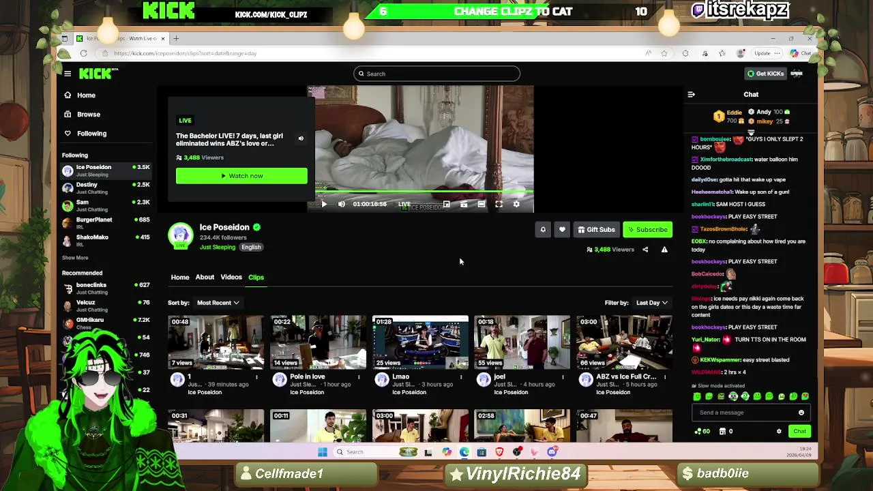Toggle the mini player mode icon
Image resolution: width=873 pixels, height=491 pixels.
click(447, 204)
